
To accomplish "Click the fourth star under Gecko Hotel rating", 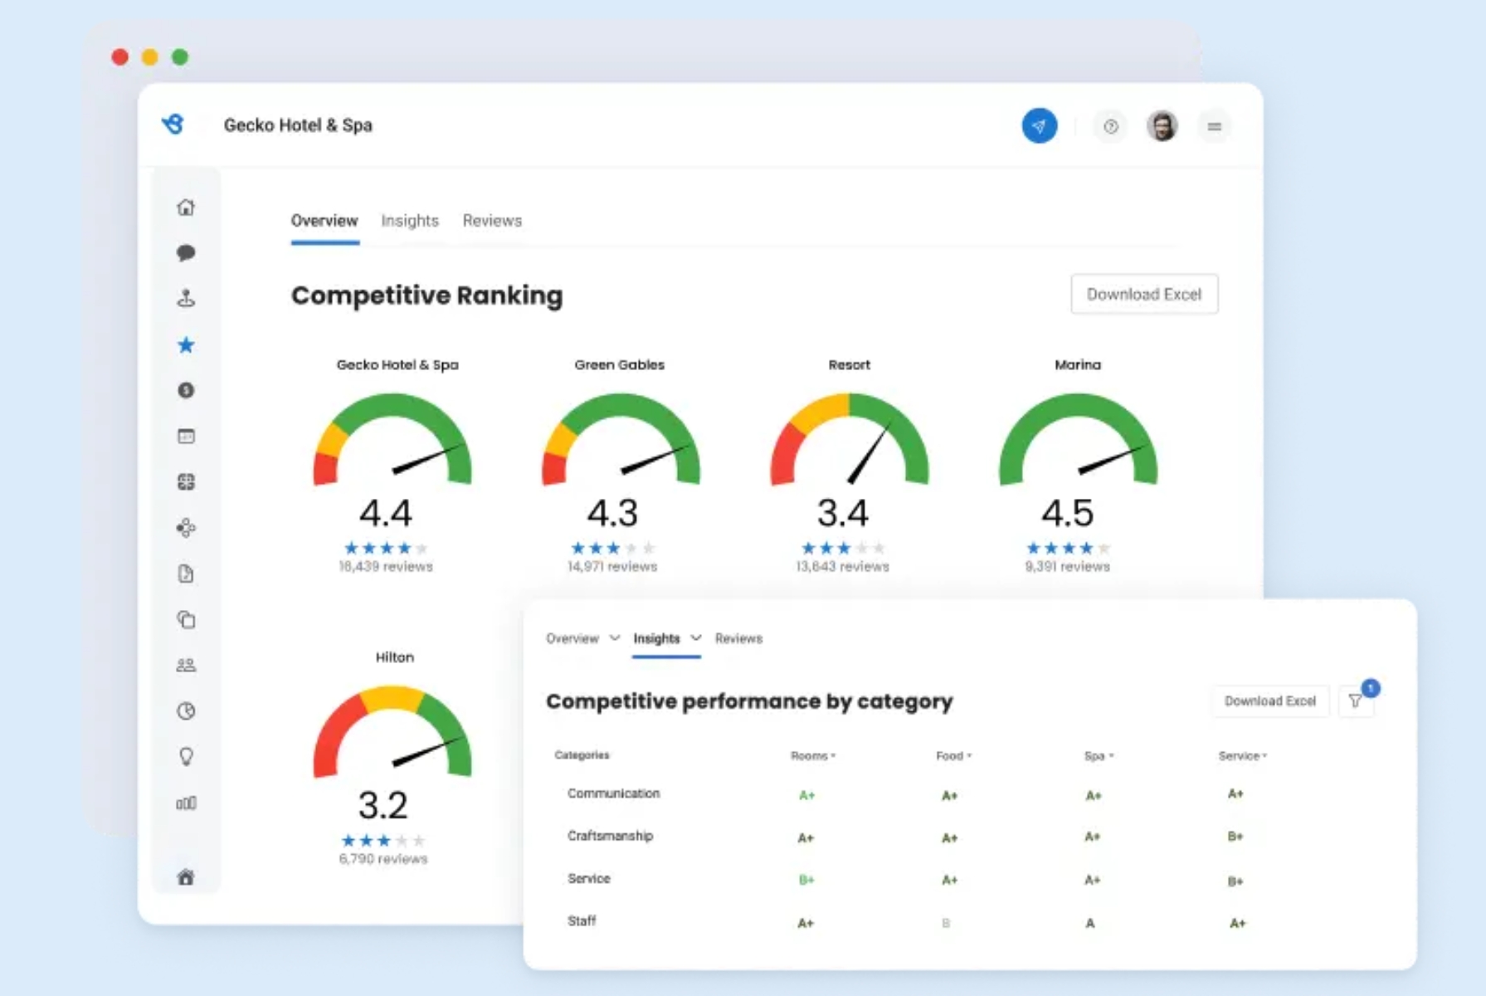I will pos(404,548).
